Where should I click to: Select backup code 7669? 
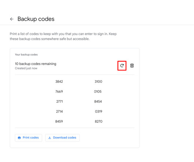(59, 92)
